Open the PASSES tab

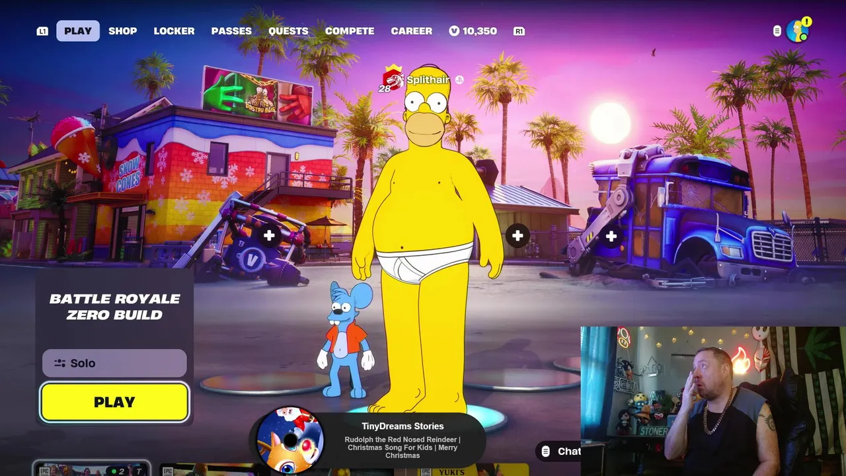pos(231,31)
